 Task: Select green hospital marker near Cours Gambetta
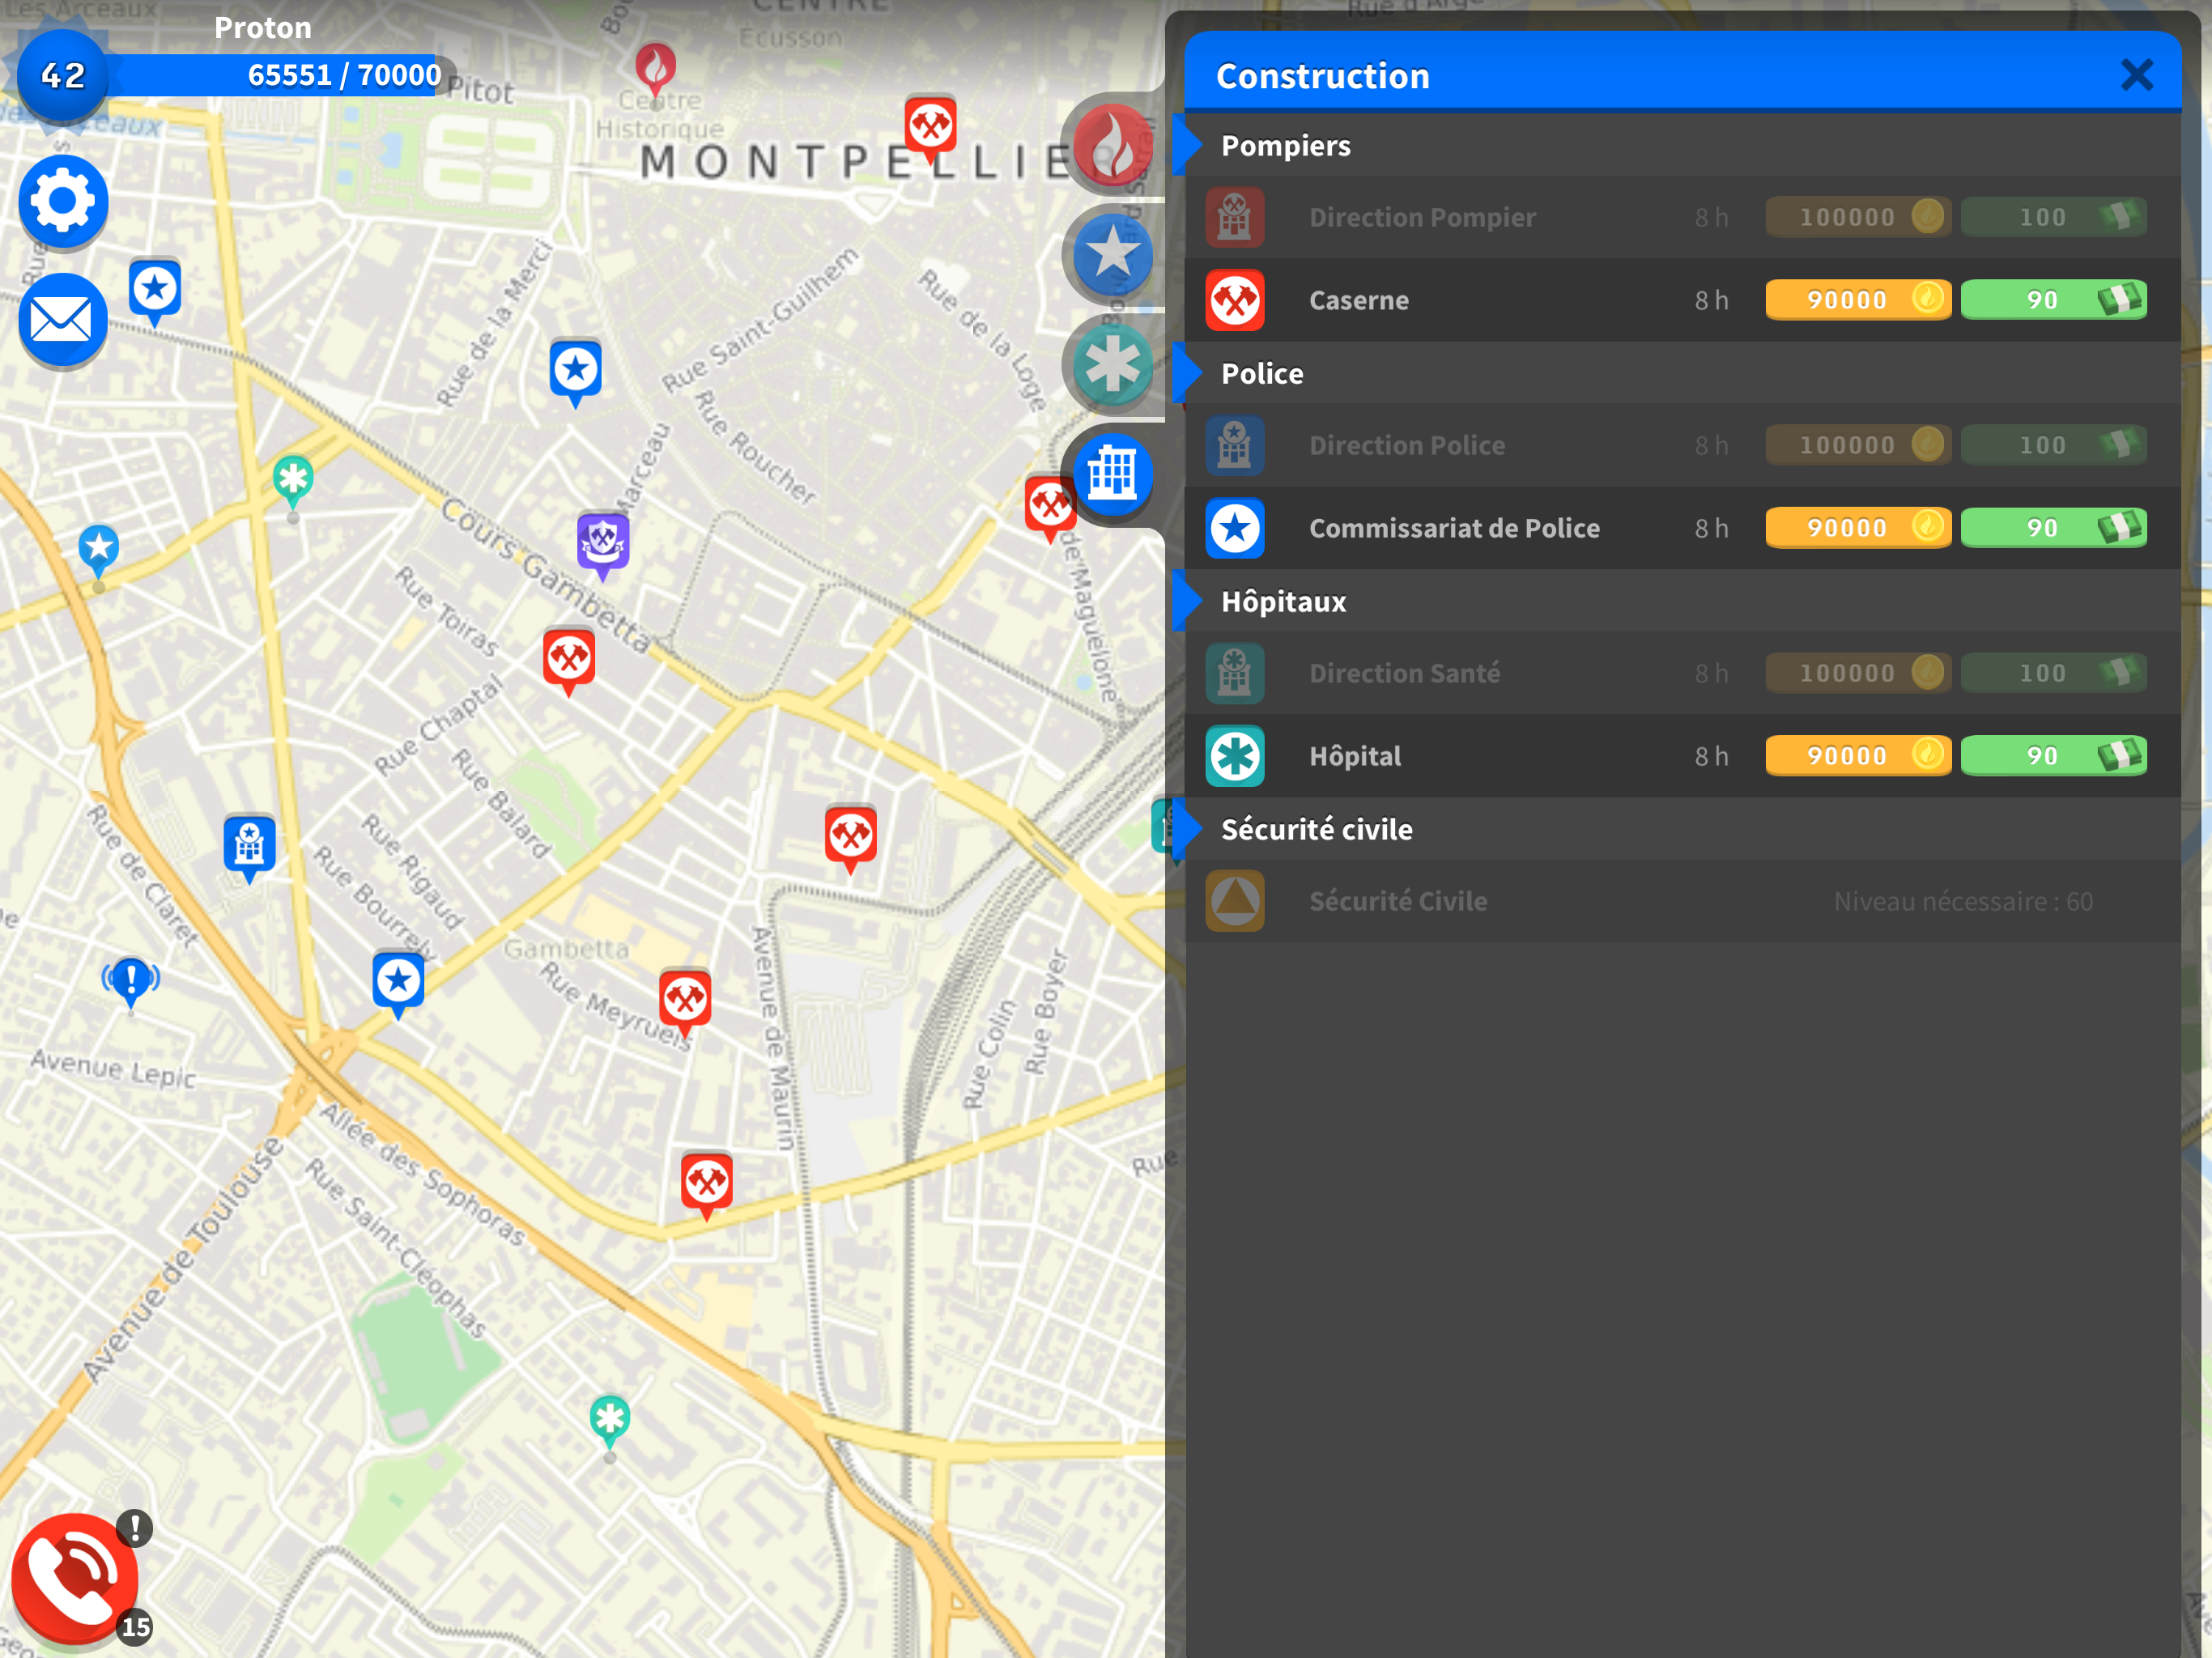(x=293, y=482)
